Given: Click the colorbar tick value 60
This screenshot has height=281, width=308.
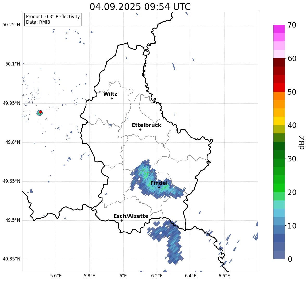Looking at the screenshot, I should pos(292,58).
